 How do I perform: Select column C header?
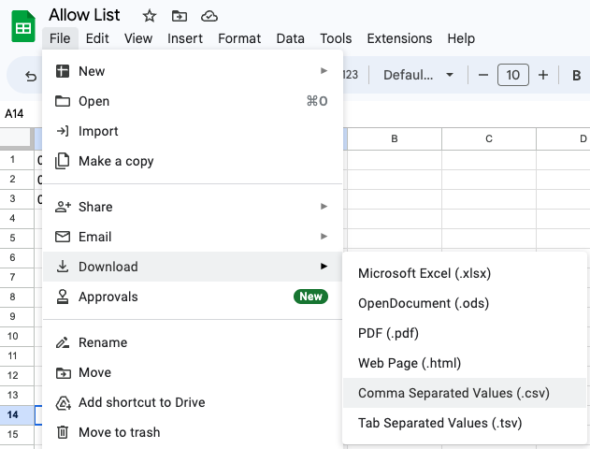(489, 138)
